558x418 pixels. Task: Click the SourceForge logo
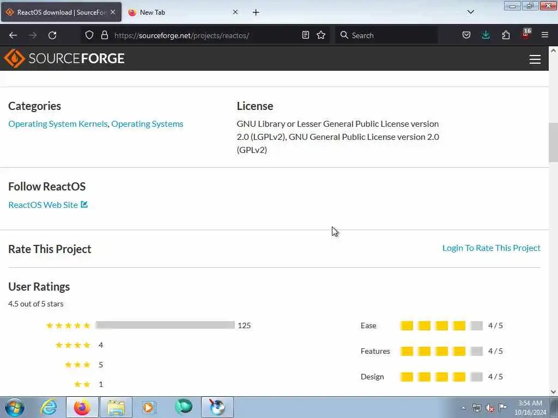click(x=64, y=58)
